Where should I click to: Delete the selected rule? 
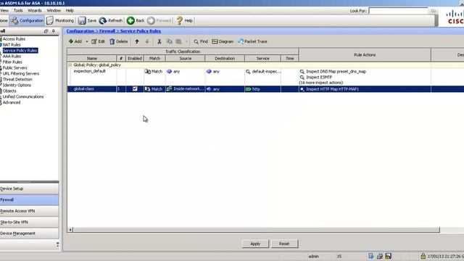click(x=118, y=41)
